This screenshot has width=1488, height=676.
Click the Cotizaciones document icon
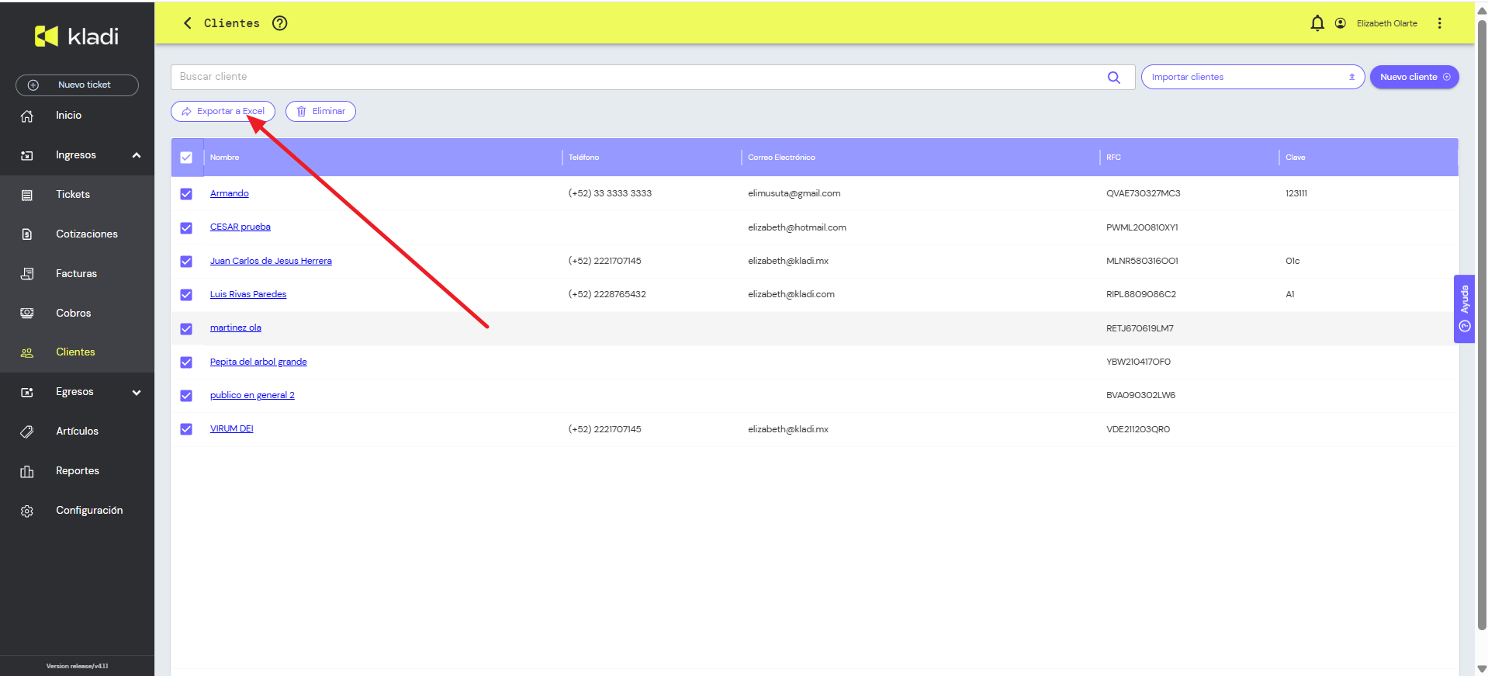point(27,234)
